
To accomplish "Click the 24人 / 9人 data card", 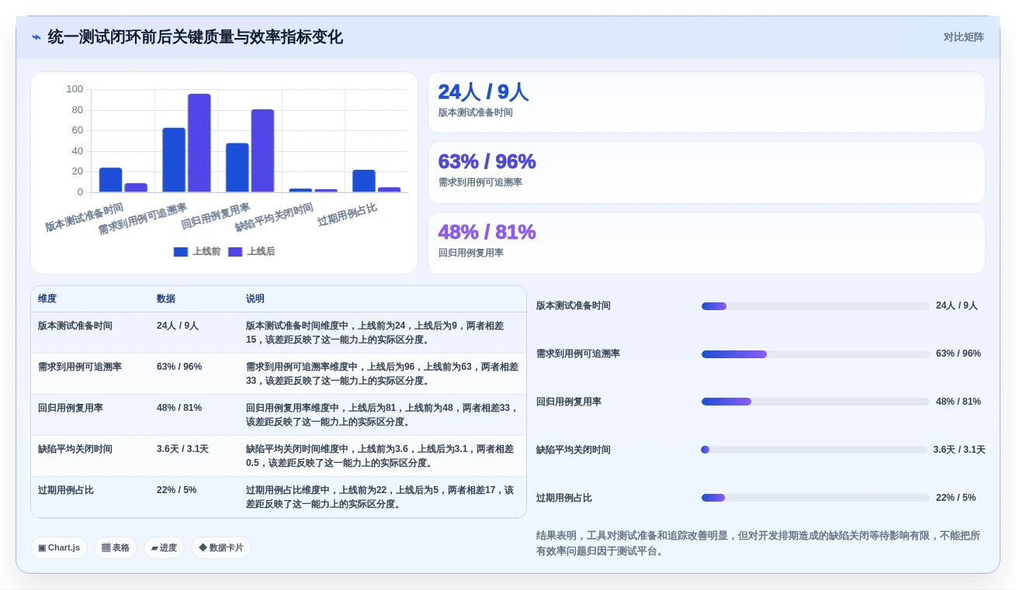I will tap(706, 102).
